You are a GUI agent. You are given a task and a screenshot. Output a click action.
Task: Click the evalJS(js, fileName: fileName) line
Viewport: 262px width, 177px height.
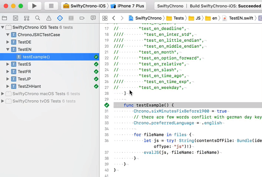181,152
